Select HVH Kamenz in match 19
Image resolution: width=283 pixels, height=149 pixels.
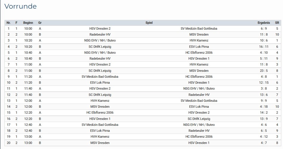click(x=100, y=137)
